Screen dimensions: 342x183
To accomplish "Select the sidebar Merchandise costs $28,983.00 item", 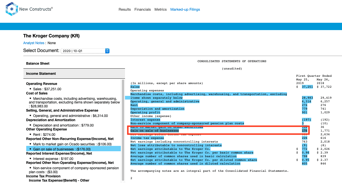I will point(74,102).
